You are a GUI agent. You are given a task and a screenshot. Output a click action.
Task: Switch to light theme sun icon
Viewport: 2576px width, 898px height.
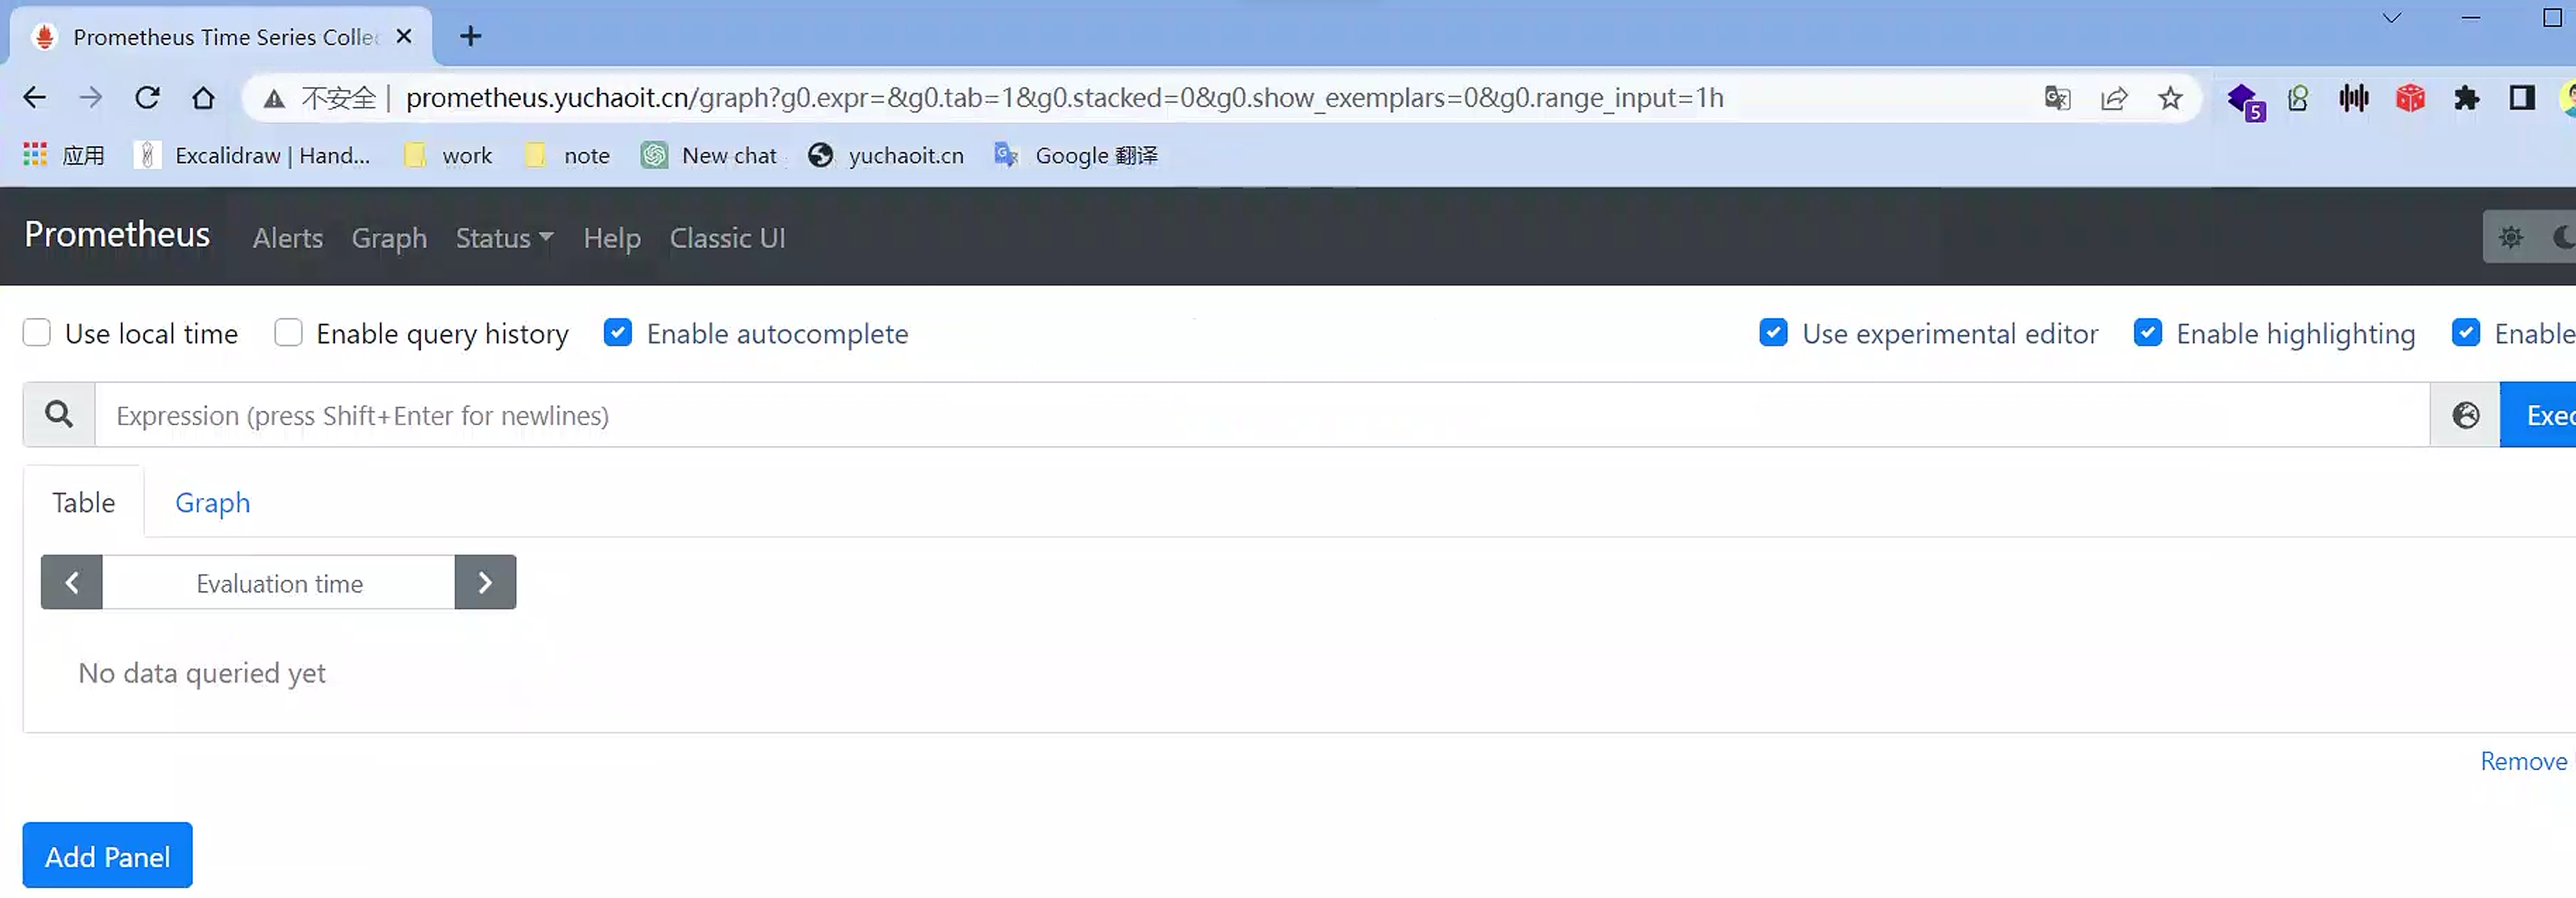coord(2510,237)
